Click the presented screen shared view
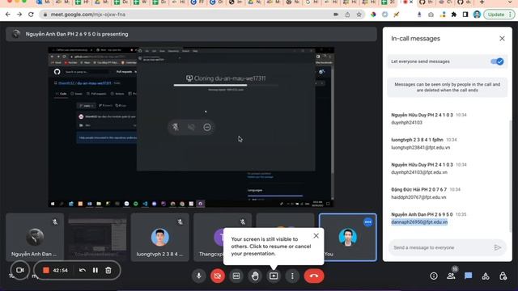Screen dimensions: 518x291 (191, 128)
